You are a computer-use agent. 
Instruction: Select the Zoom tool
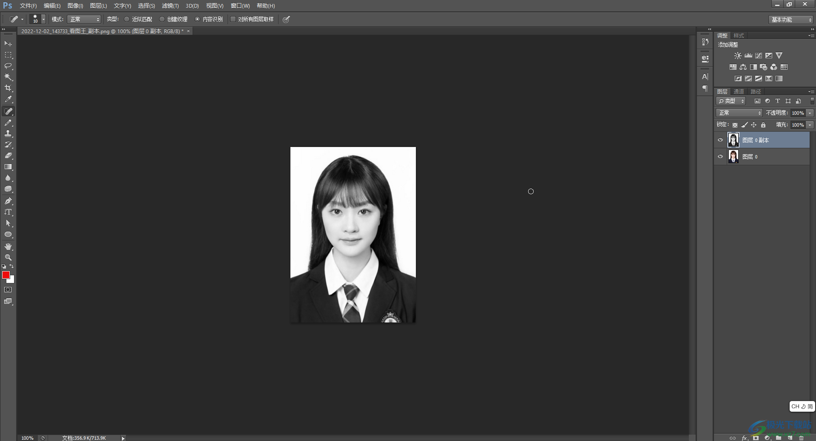pyautogui.click(x=8, y=257)
